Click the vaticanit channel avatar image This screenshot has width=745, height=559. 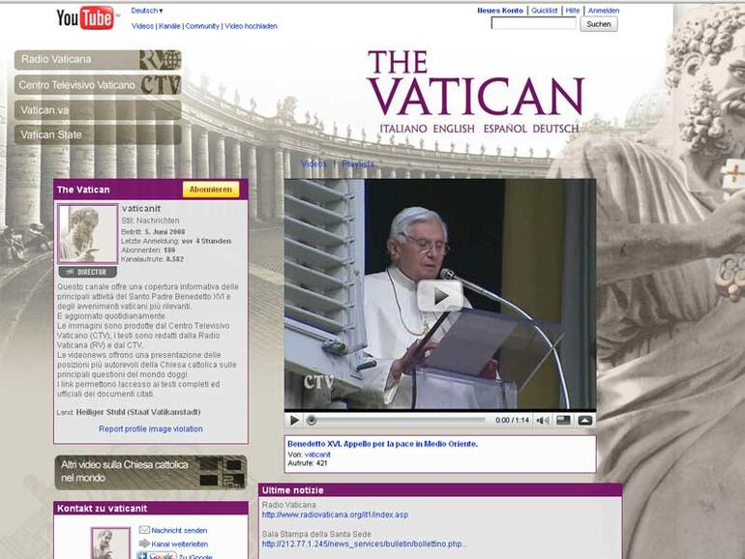point(87,234)
